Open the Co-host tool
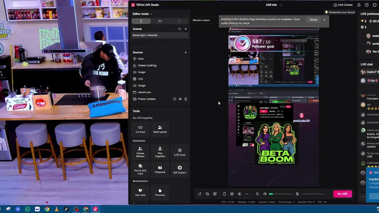 point(140,129)
